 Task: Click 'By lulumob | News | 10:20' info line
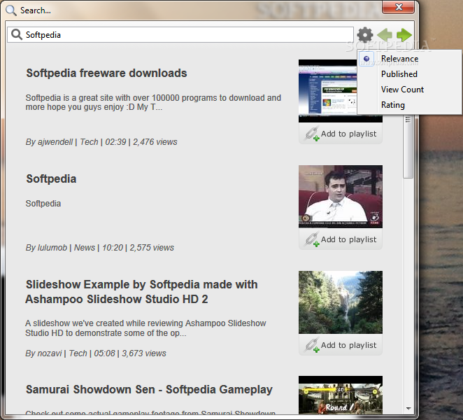pos(100,247)
